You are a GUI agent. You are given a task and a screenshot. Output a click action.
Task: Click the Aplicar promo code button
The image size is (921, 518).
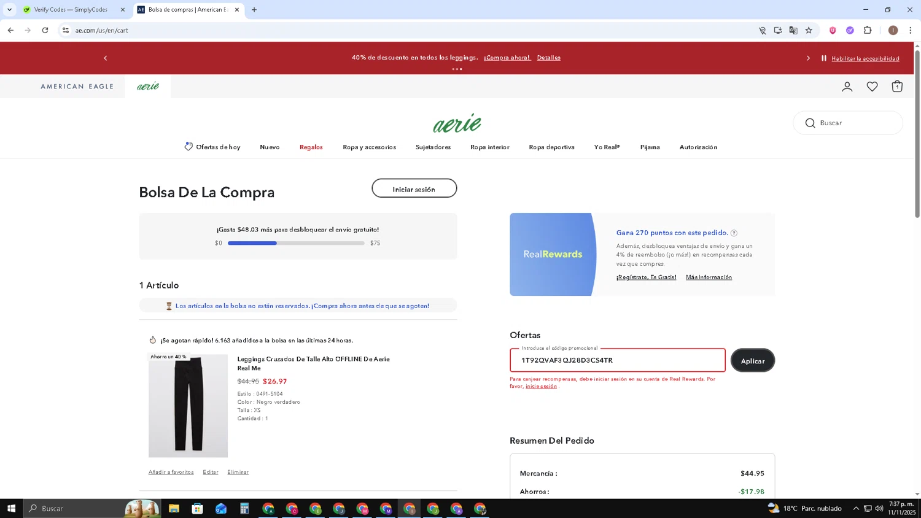tap(753, 360)
